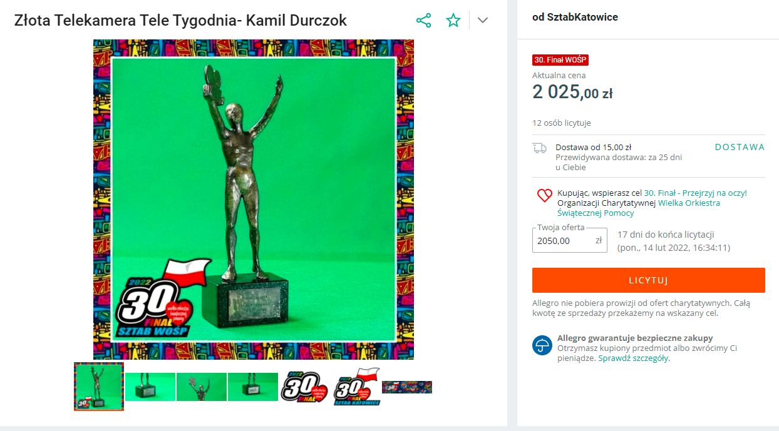Click the delivery truck icon
This screenshot has width=779, height=431.
(539, 148)
